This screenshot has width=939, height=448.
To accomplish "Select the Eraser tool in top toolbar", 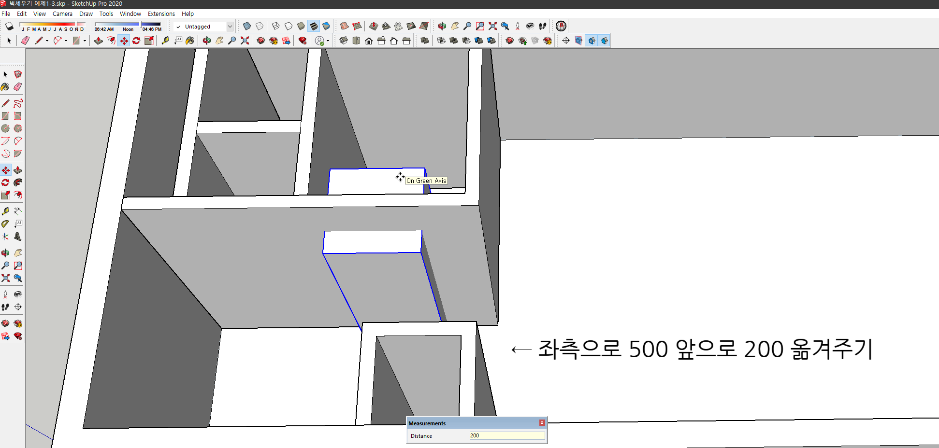I will point(25,41).
